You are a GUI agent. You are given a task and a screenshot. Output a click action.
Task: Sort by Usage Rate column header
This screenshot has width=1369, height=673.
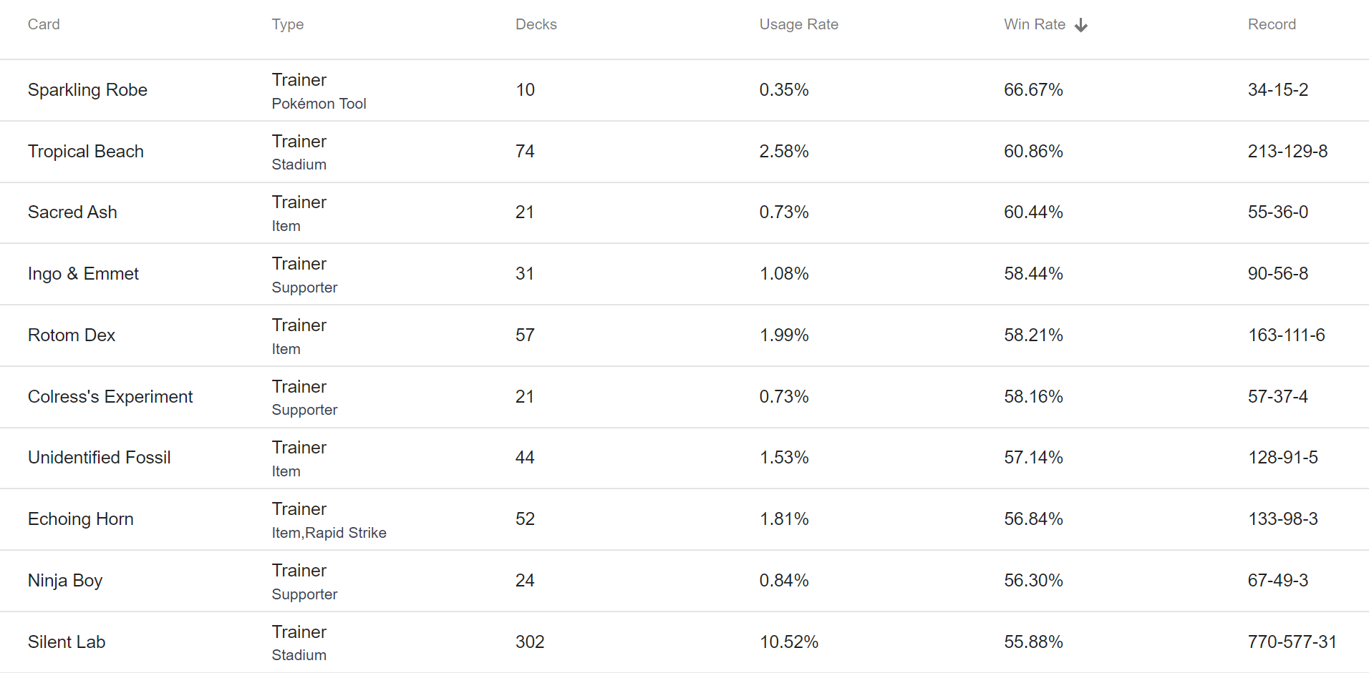799,24
